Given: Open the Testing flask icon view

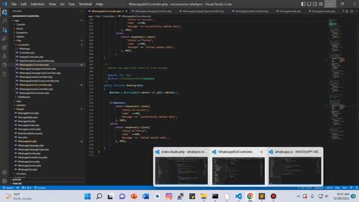Looking at the screenshot, I should tap(4, 56).
